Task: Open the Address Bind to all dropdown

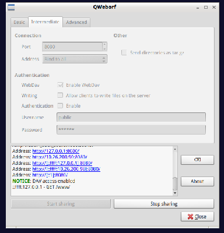Action: 75,59
